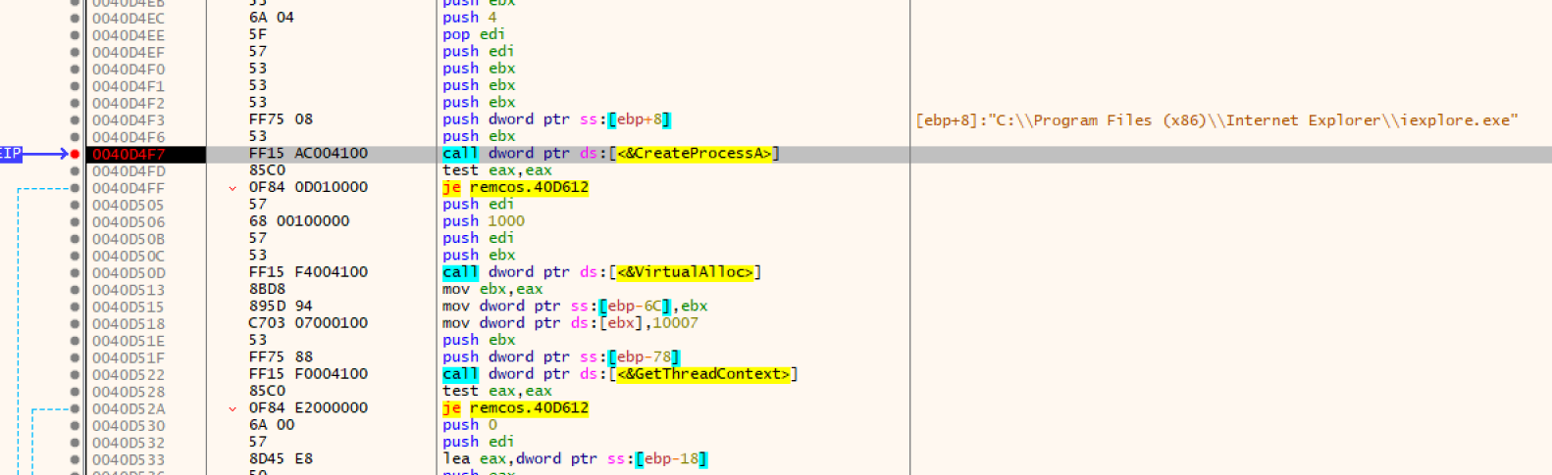Click bytes FF15 F0004100
The image size is (1552, 475).
point(308,374)
